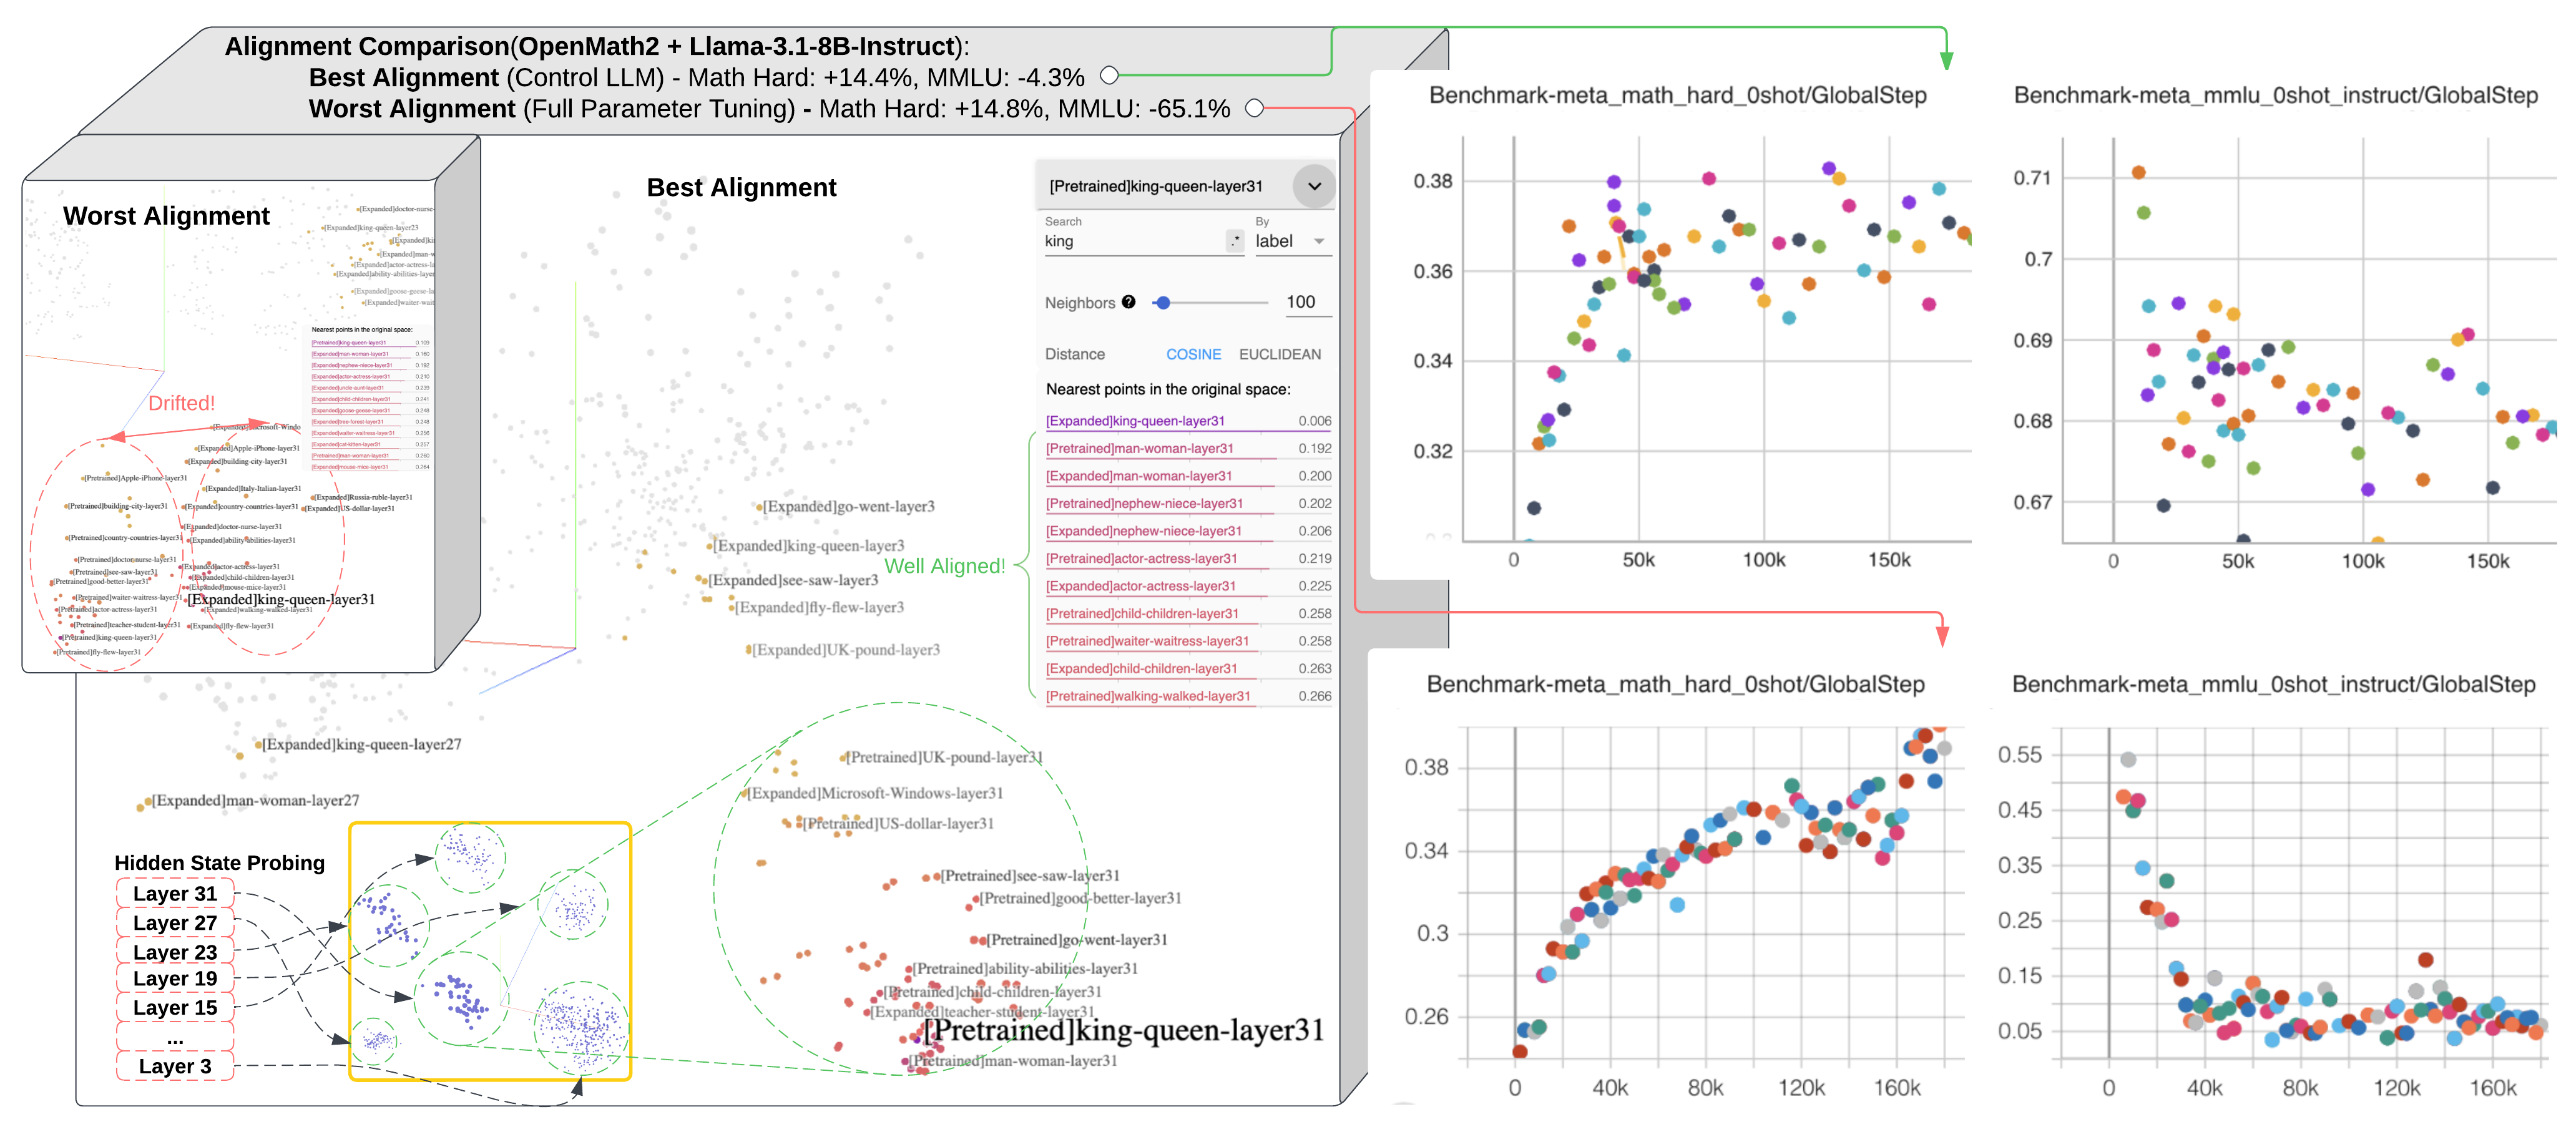
Task: Click the Neighbors slider handle
Action: coord(1162,302)
